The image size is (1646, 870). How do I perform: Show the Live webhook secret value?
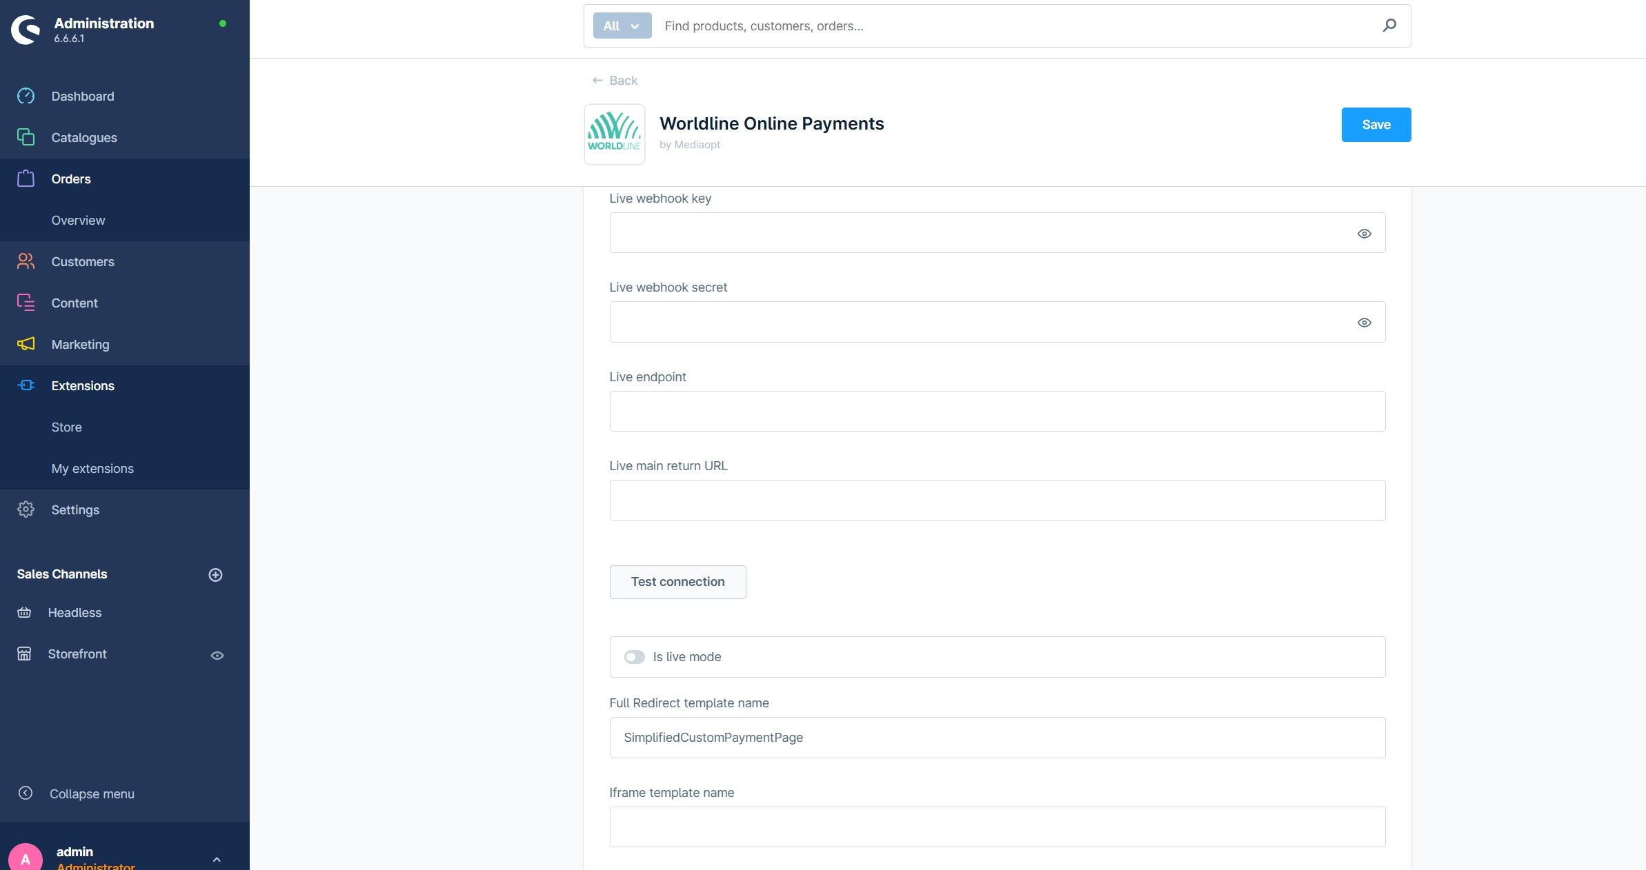click(x=1364, y=323)
